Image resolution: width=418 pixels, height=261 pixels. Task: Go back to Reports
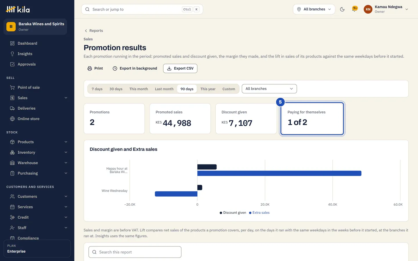tap(93, 31)
